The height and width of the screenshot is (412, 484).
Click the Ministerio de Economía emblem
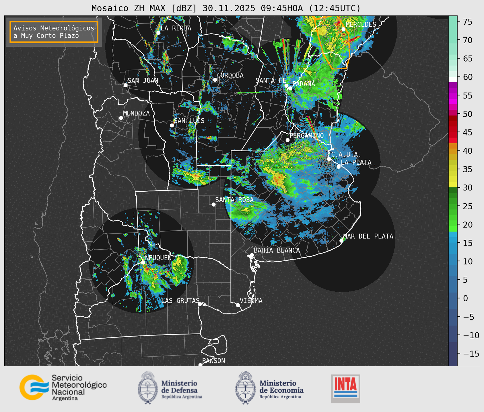[x=245, y=388]
